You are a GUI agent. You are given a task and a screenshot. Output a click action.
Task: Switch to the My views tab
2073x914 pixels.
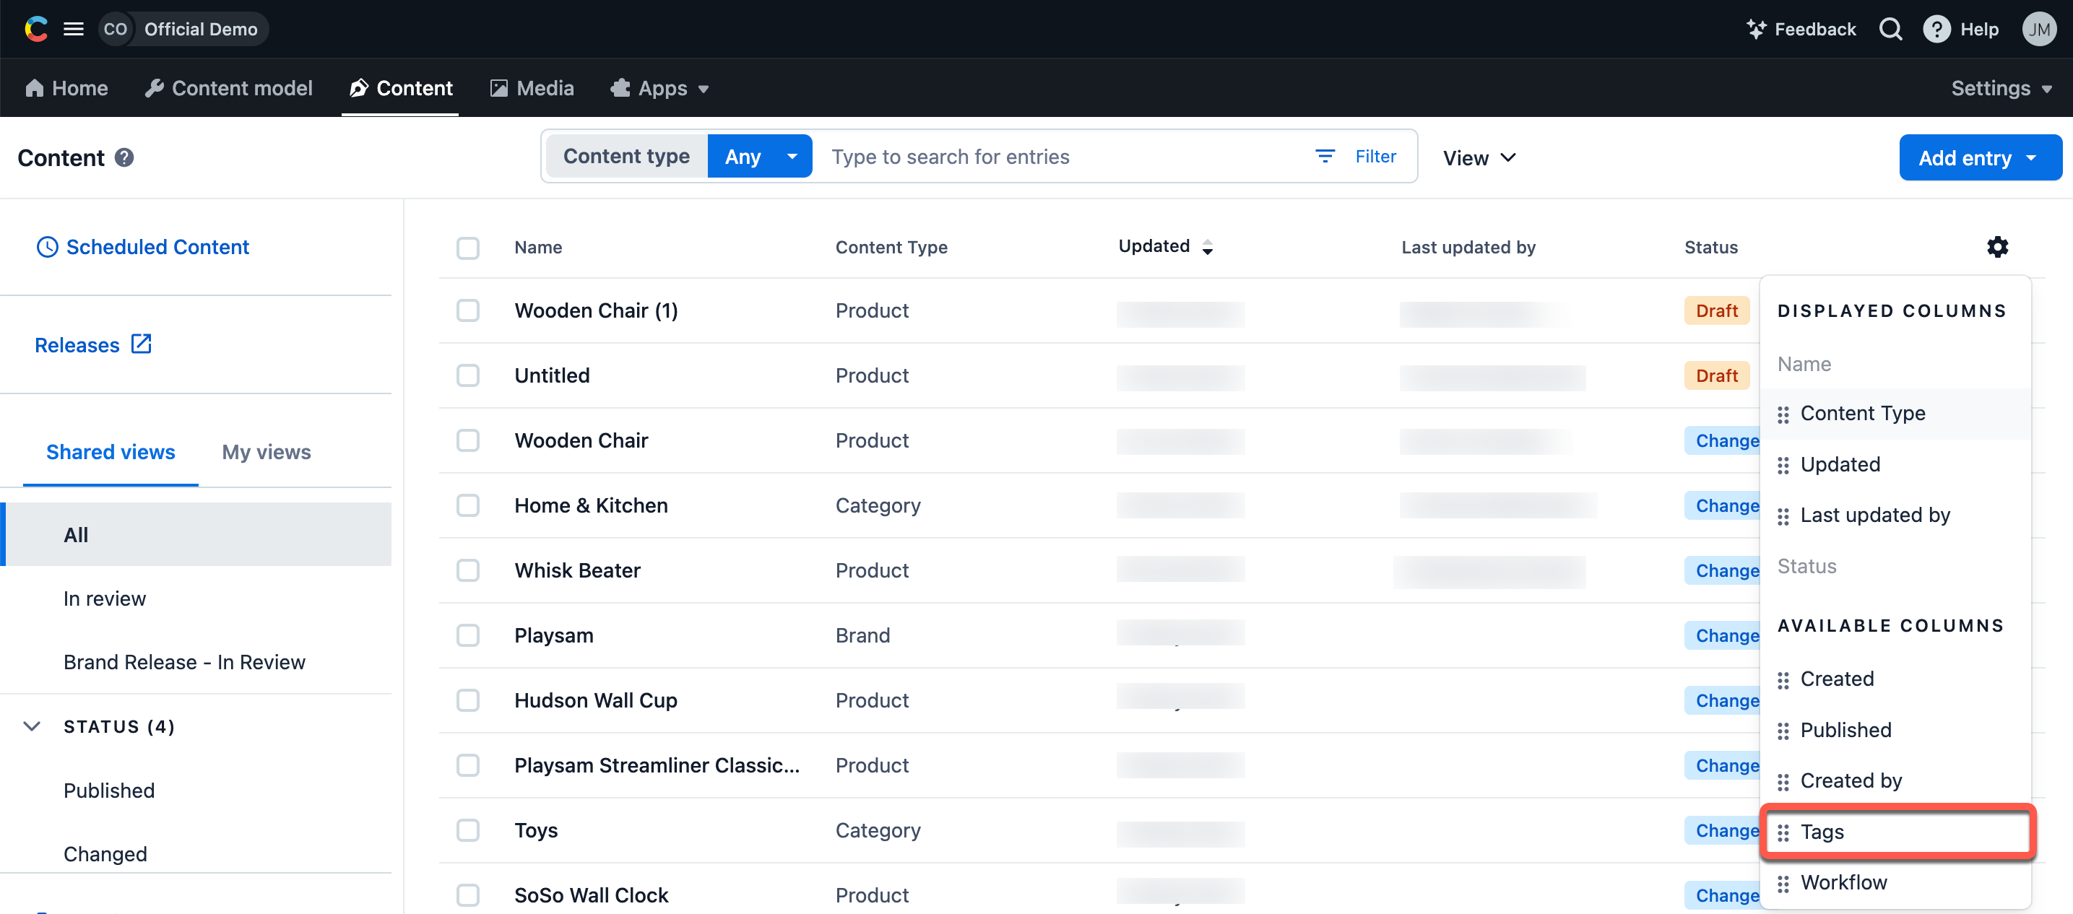click(x=267, y=452)
